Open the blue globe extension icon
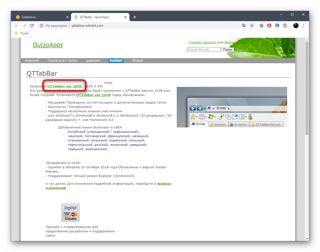The width and height of the screenshot is (320, 252). click(277, 26)
